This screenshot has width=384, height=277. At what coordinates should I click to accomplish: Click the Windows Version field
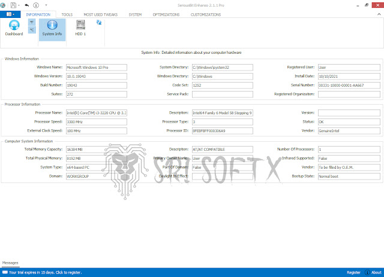click(x=97, y=77)
